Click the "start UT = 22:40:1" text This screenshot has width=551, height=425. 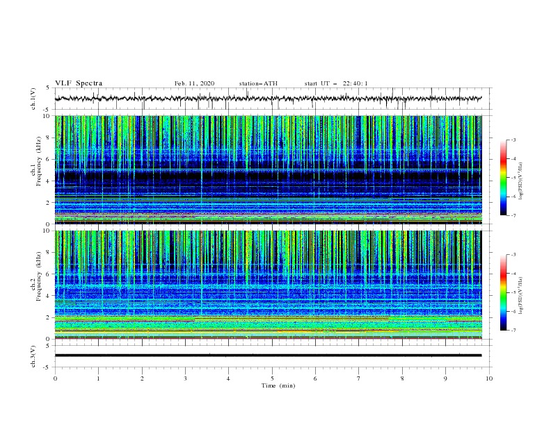(336, 83)
